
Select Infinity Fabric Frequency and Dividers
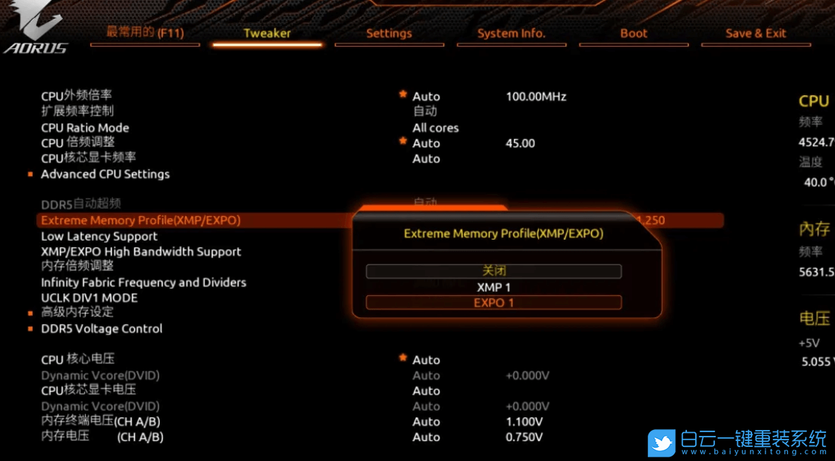pyautogui.click(x=144, y=282)
